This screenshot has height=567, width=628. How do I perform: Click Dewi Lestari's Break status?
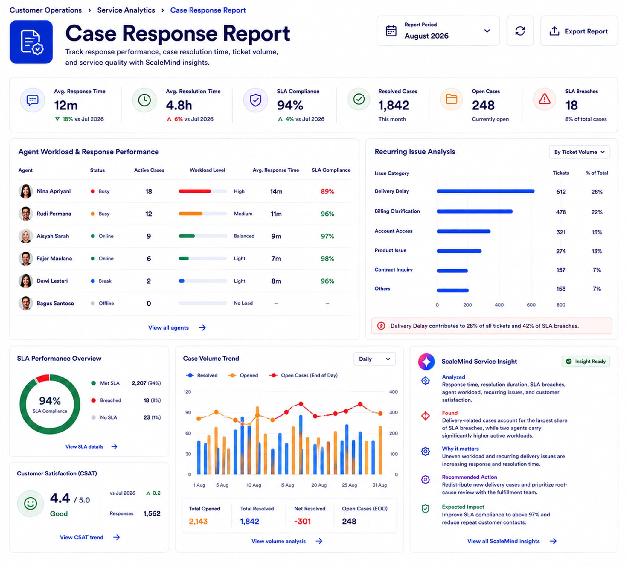click(101, 281)
